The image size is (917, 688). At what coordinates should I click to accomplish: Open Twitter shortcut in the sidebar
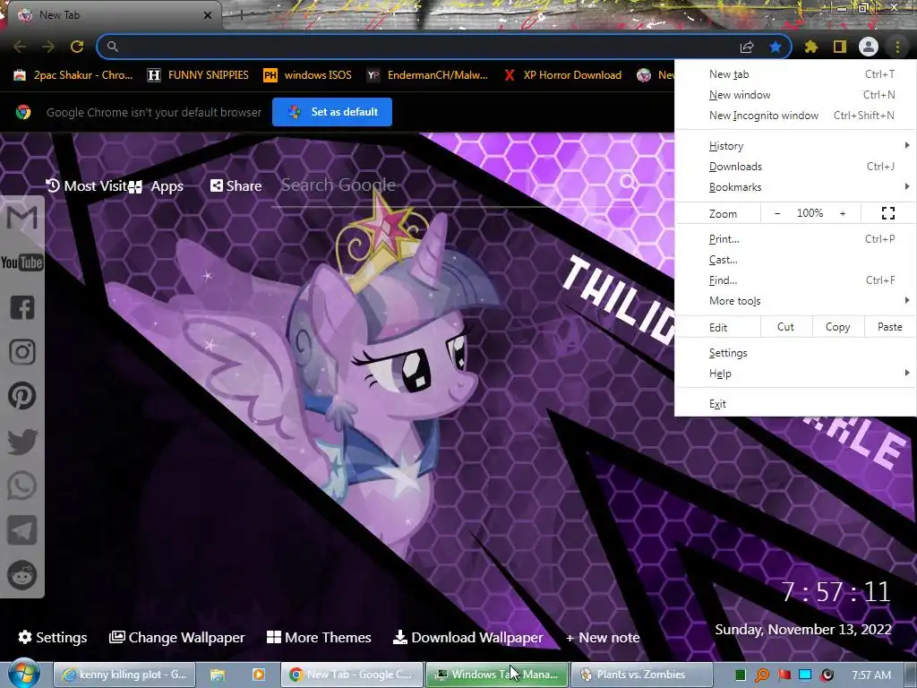pyautogui.click(x=22, y=441)
